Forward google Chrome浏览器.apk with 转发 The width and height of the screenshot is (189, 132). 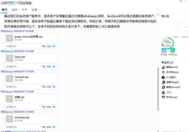point(49,46)
